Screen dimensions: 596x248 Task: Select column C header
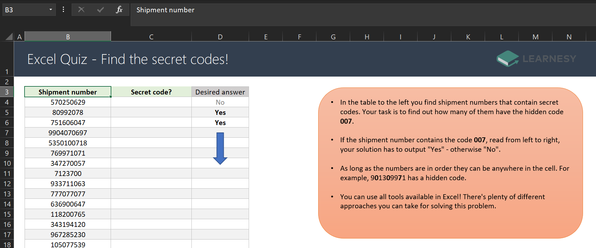[151, 37]
